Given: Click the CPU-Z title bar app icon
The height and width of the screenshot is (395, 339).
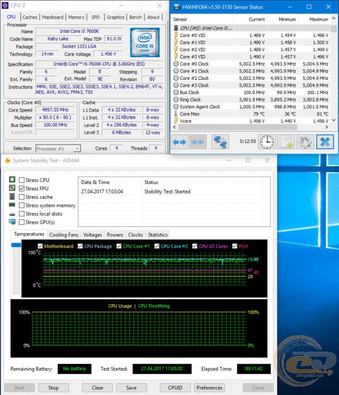Looking at the screenshot, I should point(5,5).
